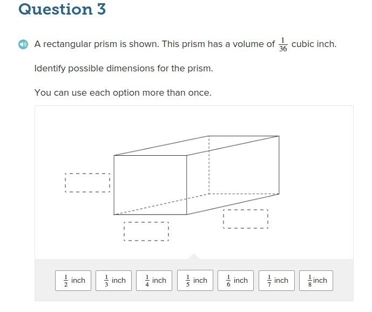Click the 1/36 fraction in the question
This screenshot has height=312, width=372.
tap(283, 44)
